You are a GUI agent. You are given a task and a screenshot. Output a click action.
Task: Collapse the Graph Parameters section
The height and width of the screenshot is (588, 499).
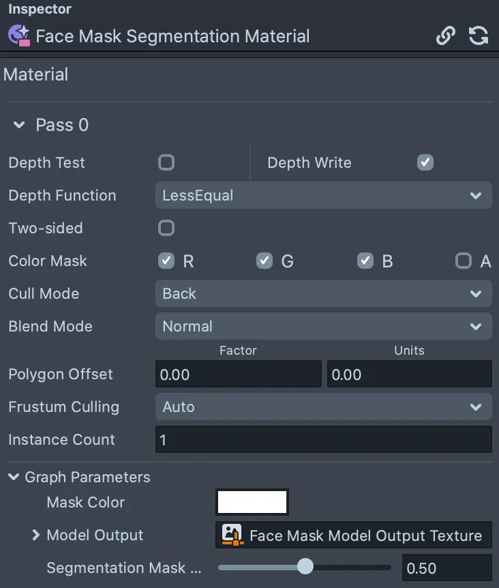point(14,477)
